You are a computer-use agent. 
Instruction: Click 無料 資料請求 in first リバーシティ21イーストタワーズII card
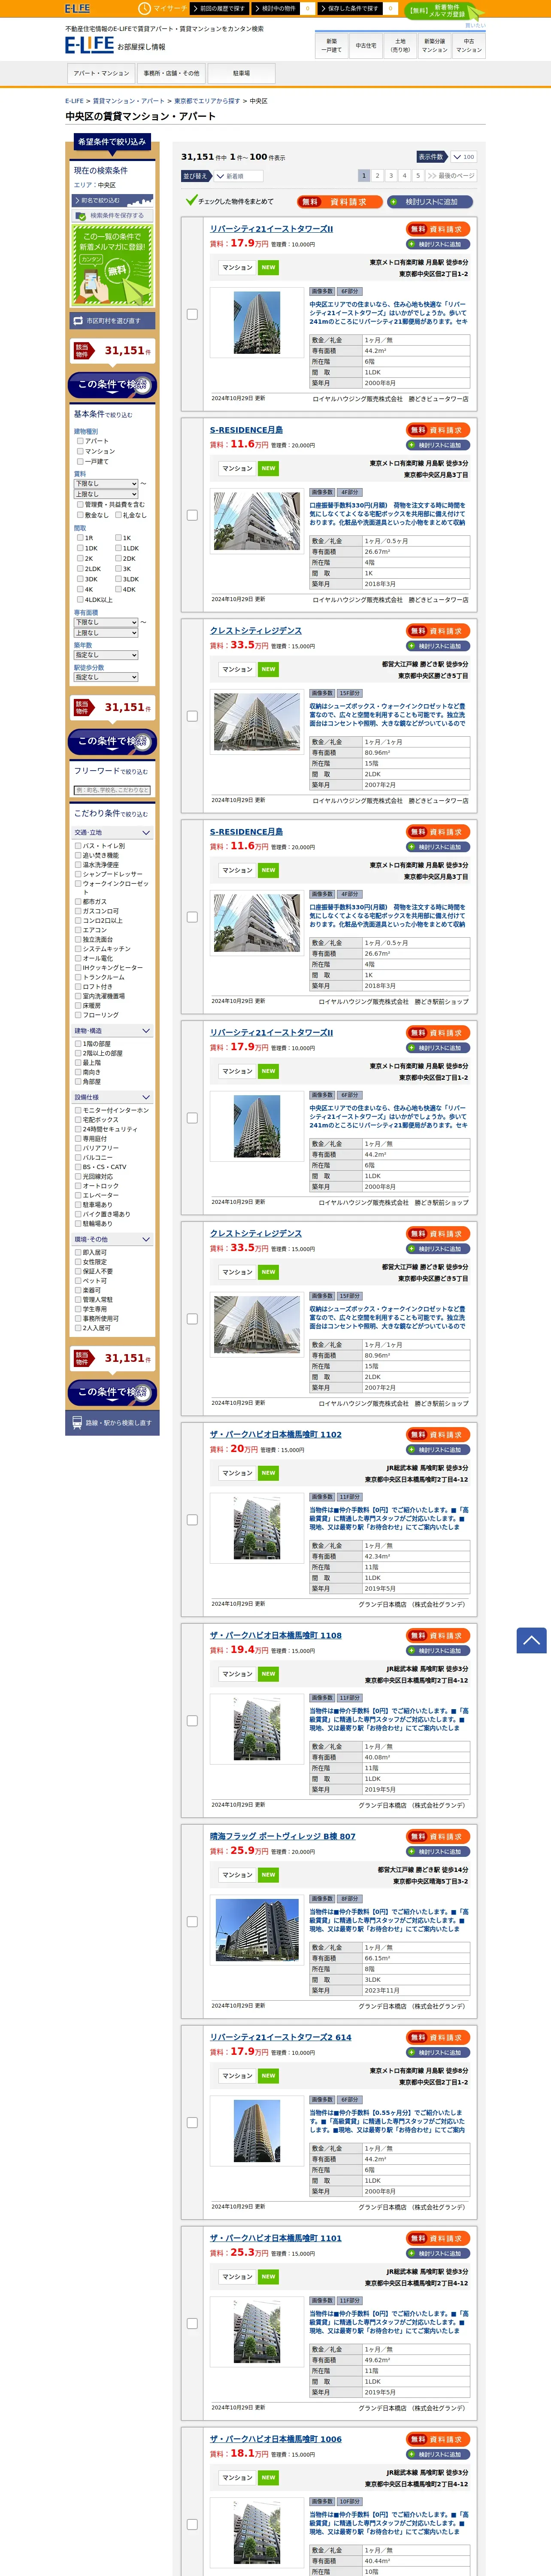pos(438,229)
